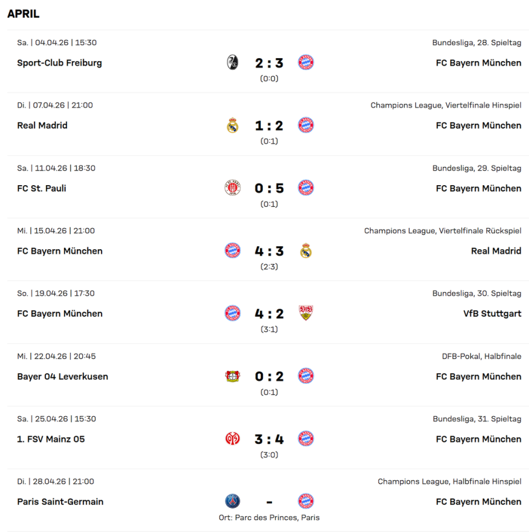Click the FC St. Pauli crest icon
529x532 pixels.
232,188
